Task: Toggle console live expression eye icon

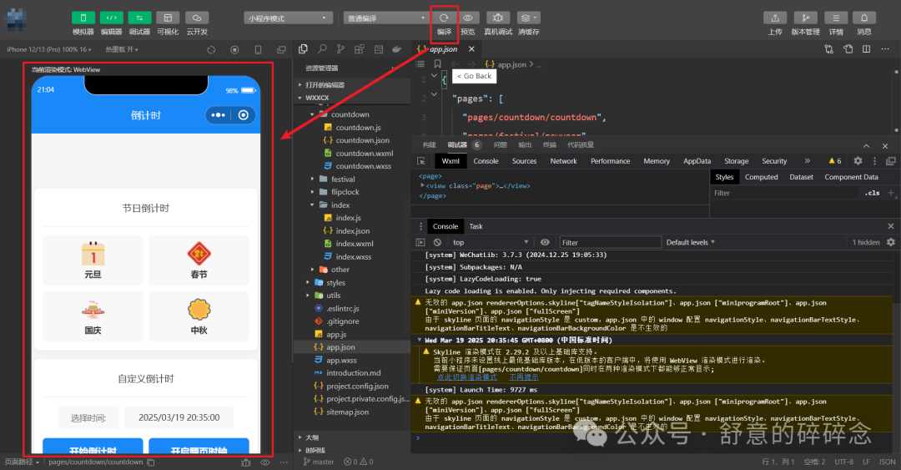Action: 545,242
